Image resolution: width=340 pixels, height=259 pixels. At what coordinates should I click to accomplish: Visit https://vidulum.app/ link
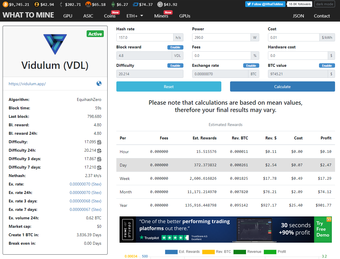click(x=27, y=84)
